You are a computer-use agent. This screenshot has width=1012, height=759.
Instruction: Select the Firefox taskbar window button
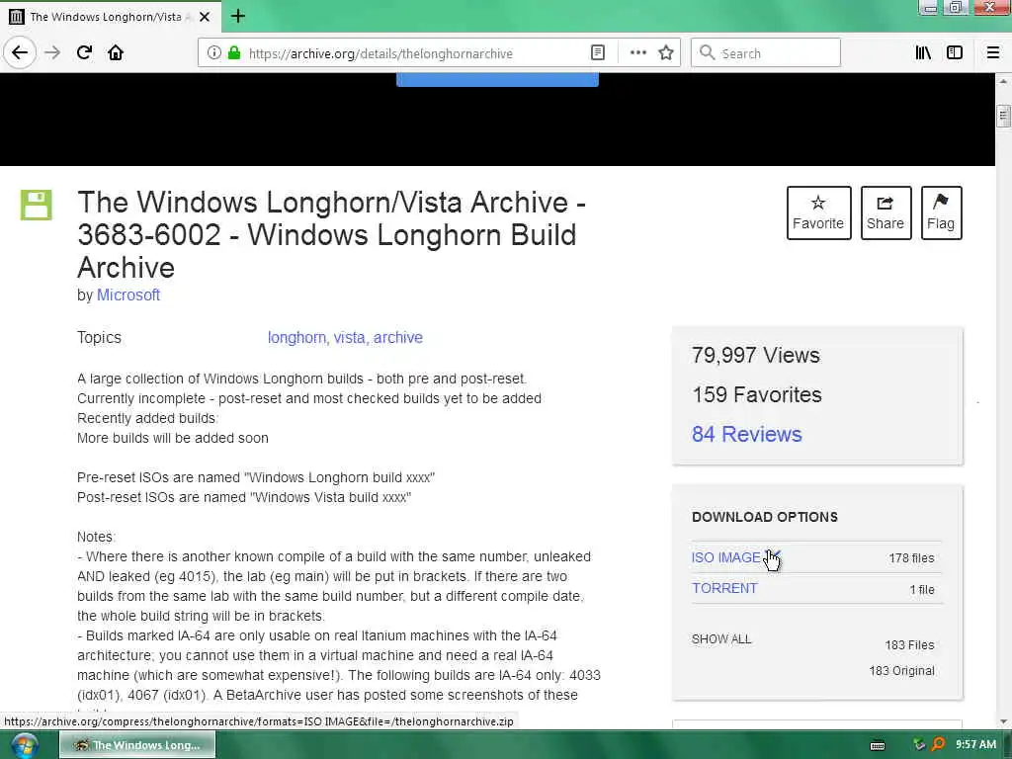[x=137, y=745]
